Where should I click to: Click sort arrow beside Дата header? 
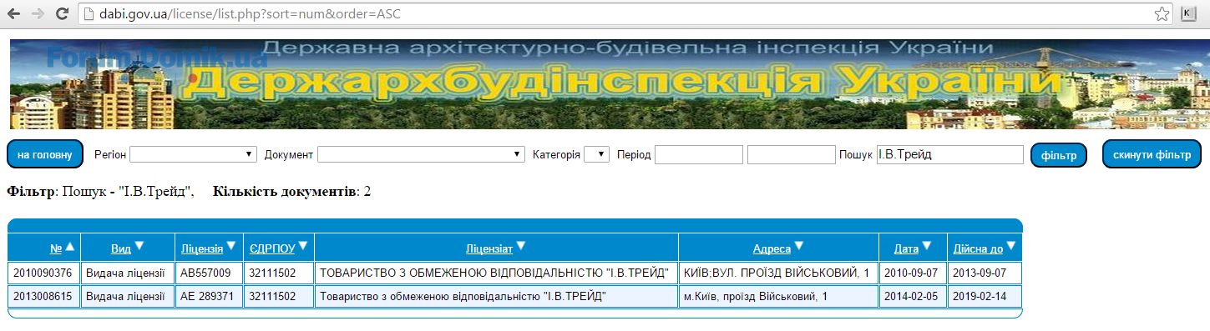(927, 246)
